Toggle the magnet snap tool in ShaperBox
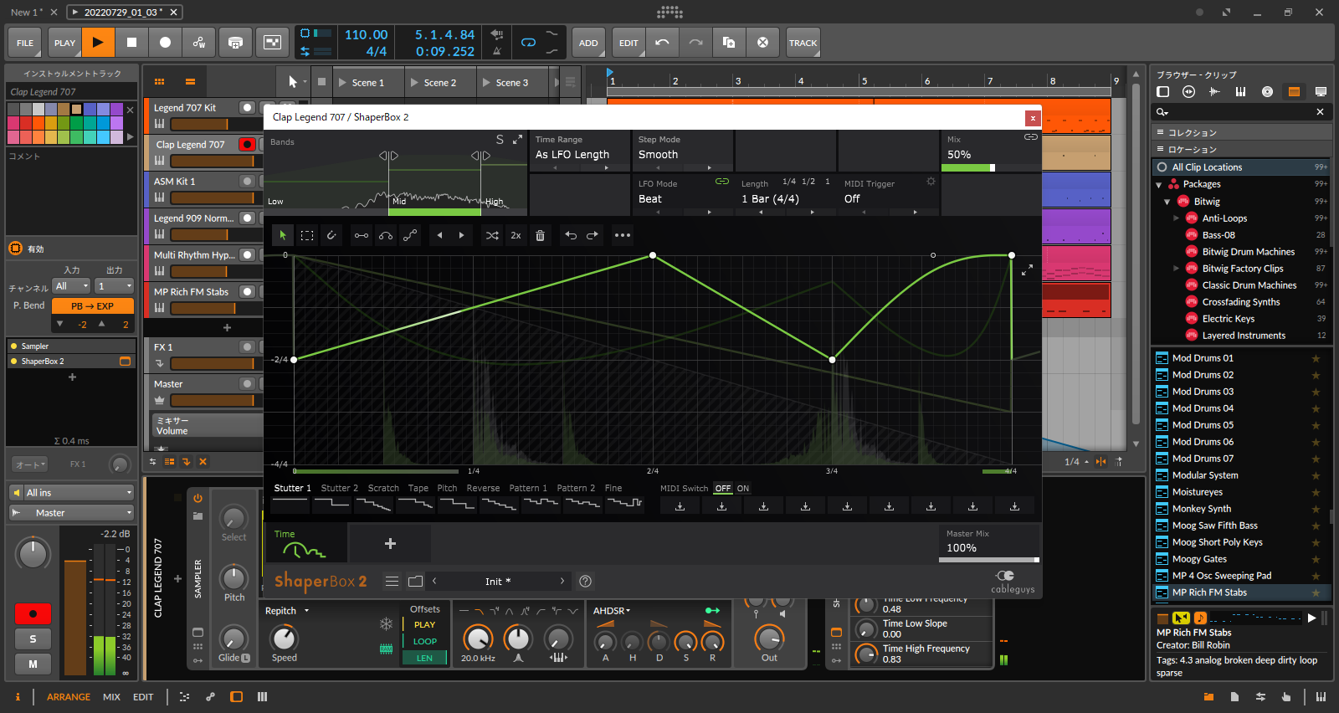The image size is (1339, 713). tap(331, 235)
